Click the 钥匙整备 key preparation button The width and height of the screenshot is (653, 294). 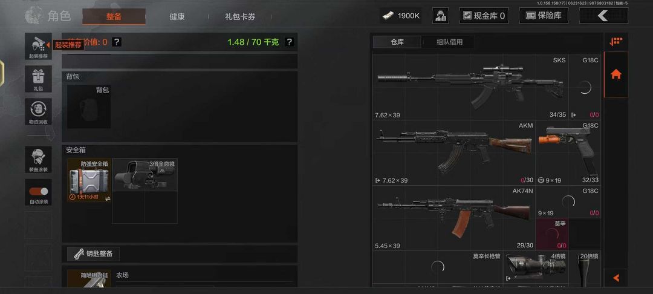(93, 253)
